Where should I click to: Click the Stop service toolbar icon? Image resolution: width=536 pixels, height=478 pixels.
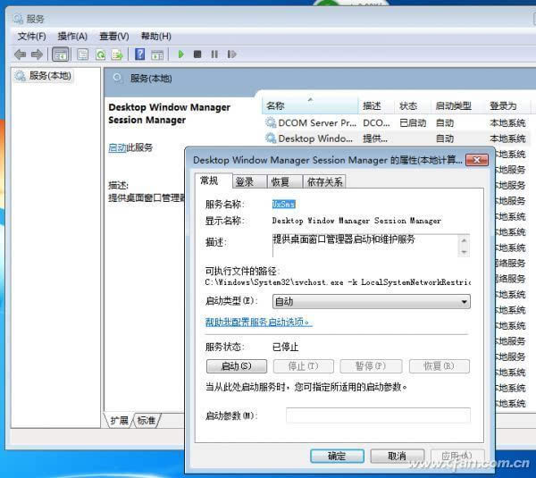click(x=197, y=55)
